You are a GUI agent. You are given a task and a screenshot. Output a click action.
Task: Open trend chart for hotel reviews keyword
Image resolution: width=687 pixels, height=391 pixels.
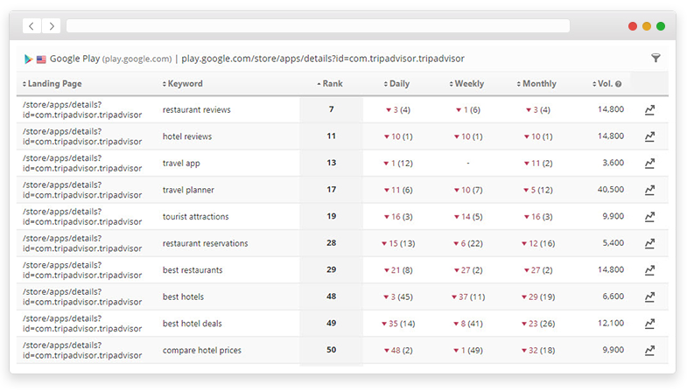click(649, 136)
